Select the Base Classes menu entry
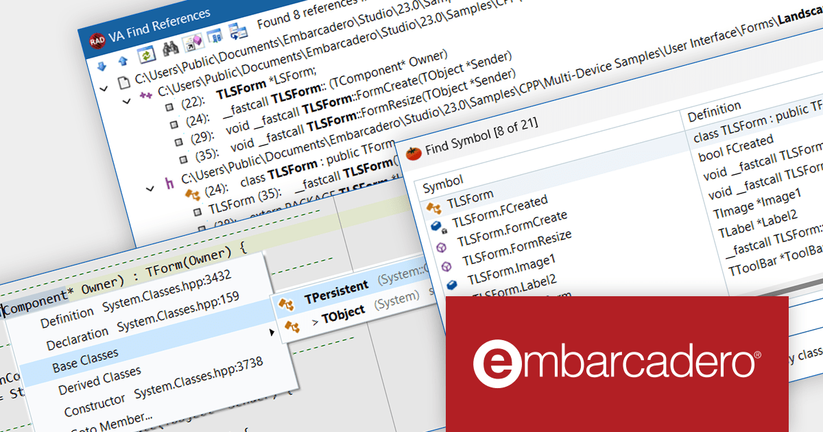Viewport: 823px width, 432px height. tap(85, 359)
